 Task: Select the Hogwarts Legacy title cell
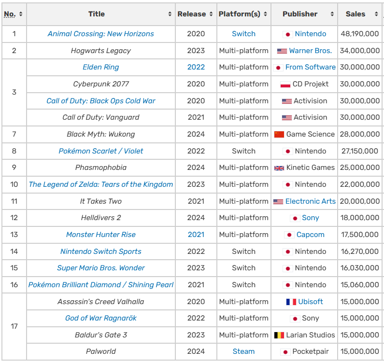[x=101, y=51]
